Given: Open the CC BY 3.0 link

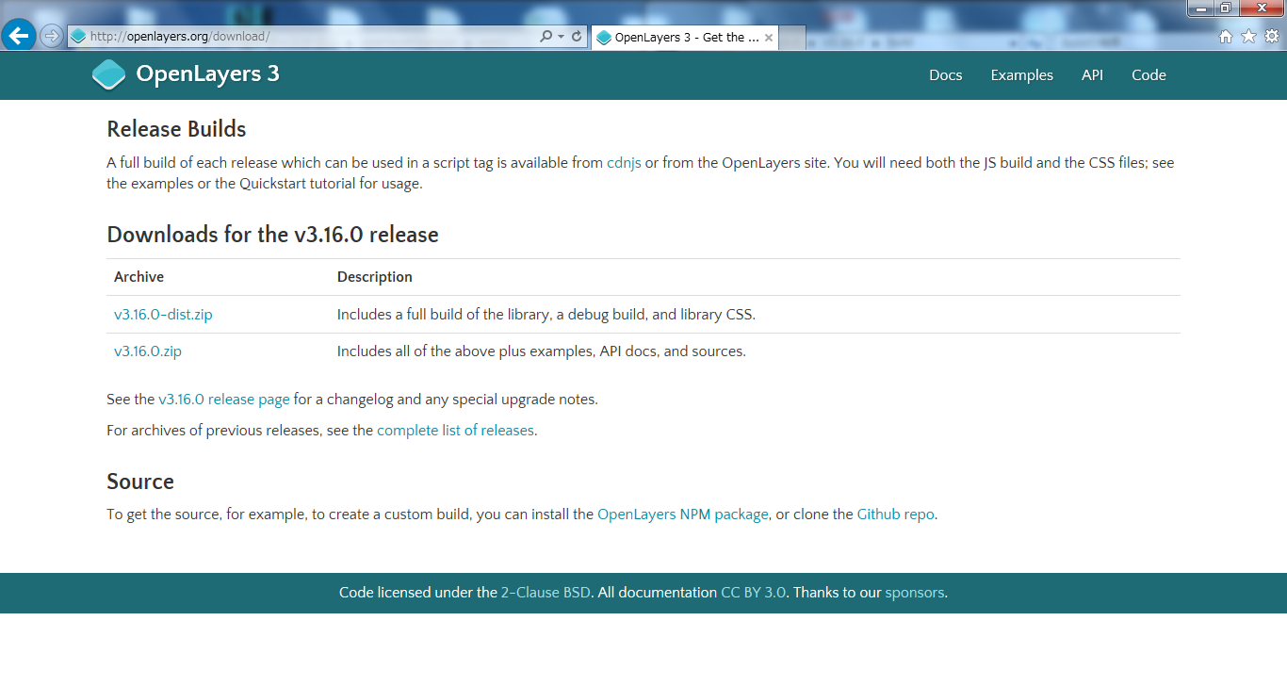Looking at the screenshot, I should point(753,593).
